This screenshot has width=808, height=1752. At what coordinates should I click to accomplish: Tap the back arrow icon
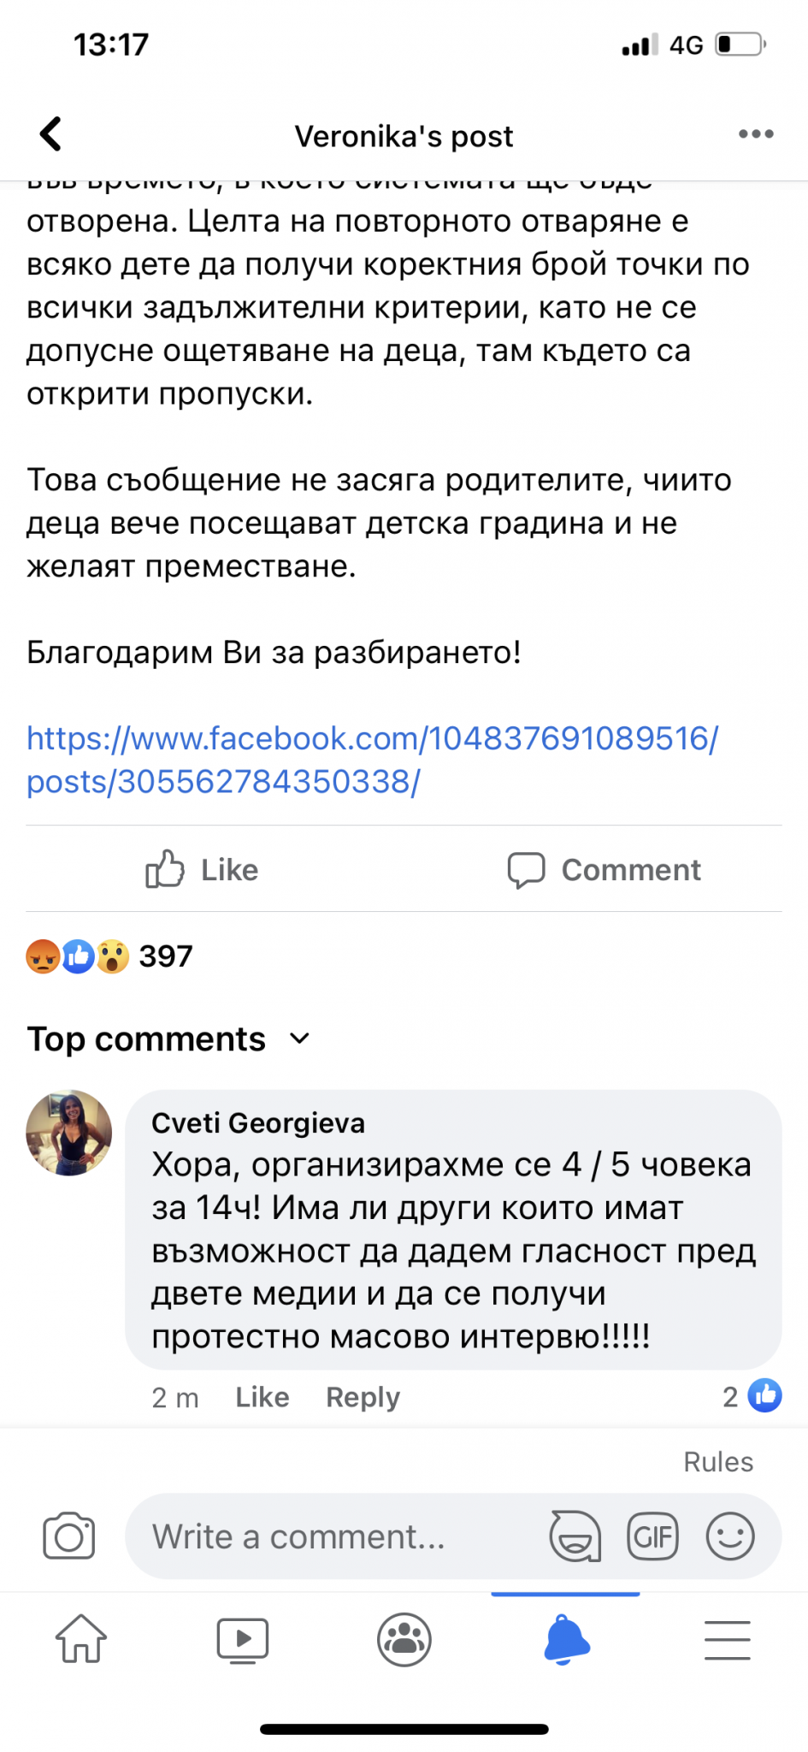51,134
